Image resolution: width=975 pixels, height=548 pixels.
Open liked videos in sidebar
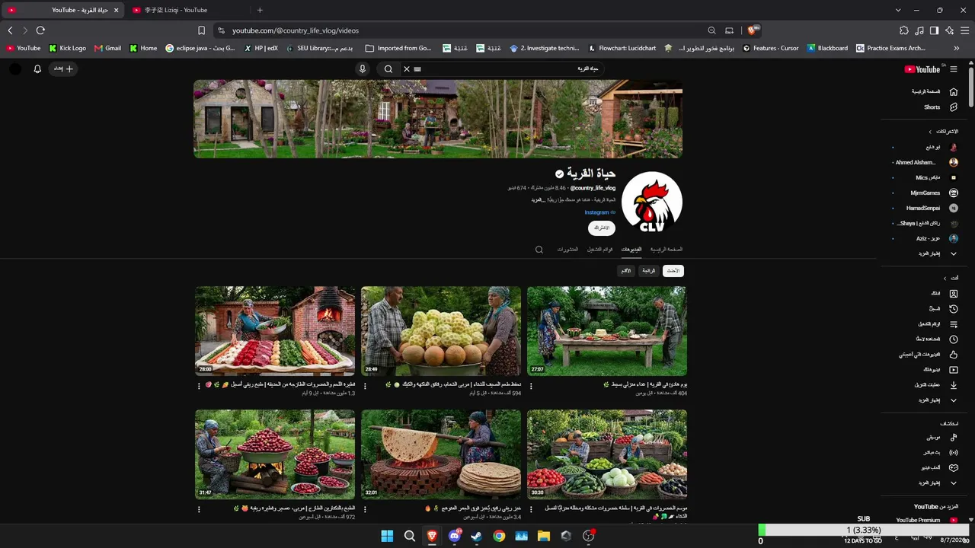pos(953,355)
